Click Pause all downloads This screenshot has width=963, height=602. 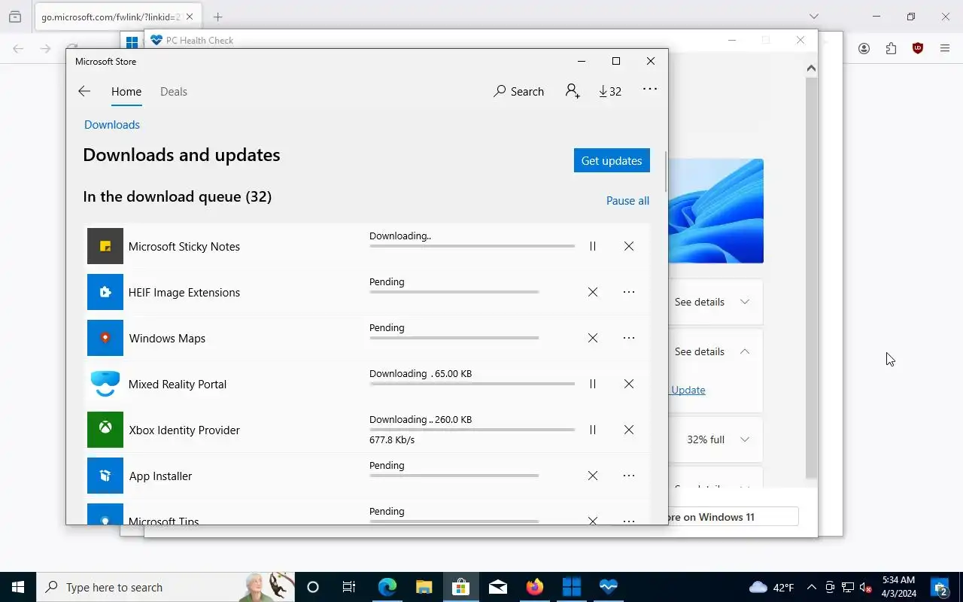point(627,201)
